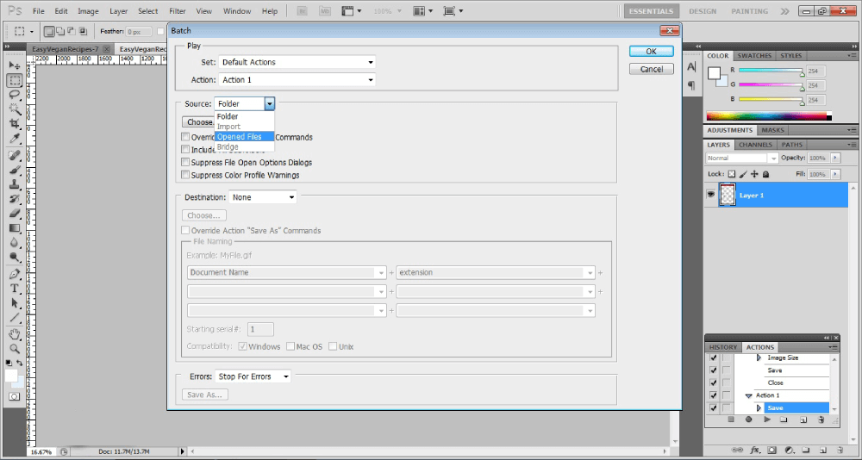Open the Destination dropdown
Screen dimensions: 862x460
(263, 197)
